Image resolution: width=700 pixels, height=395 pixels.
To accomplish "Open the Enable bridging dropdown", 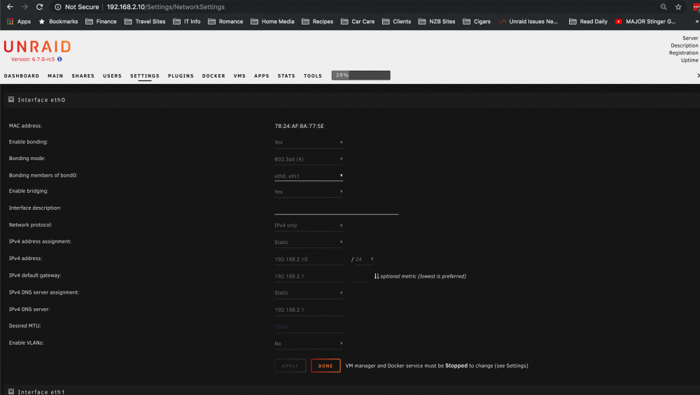I will (309, 192).
